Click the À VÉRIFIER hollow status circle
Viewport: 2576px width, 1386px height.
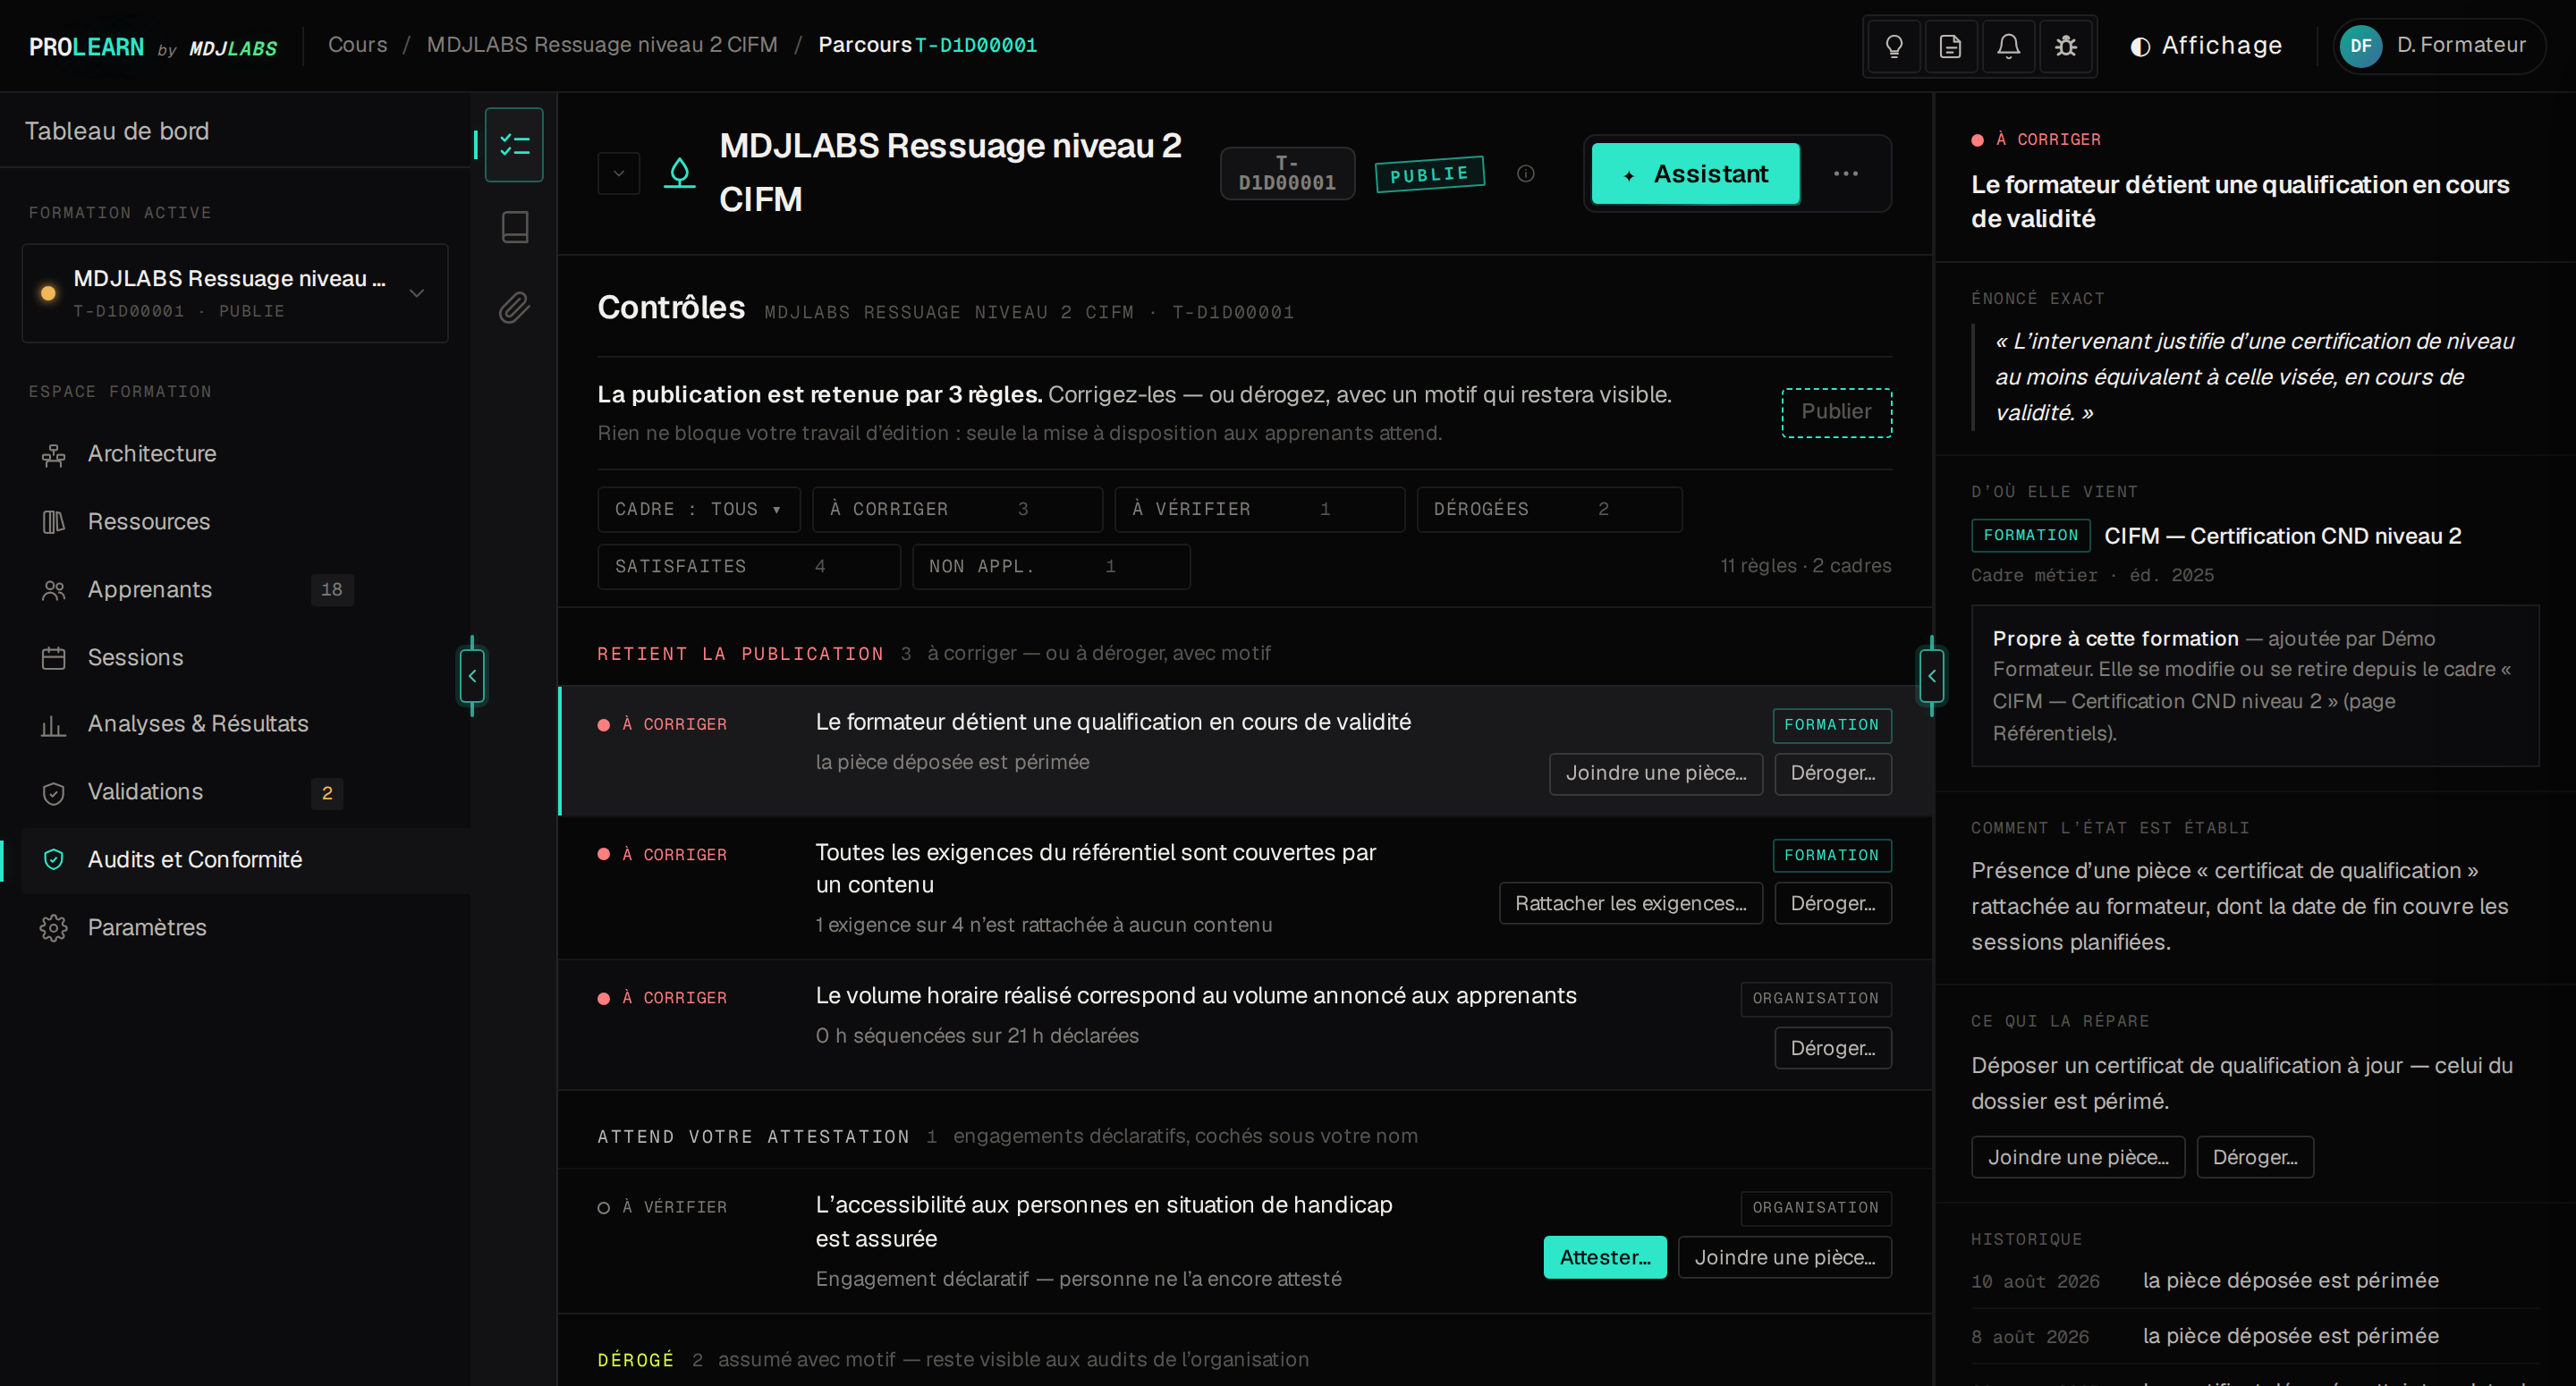point(603,1208)
